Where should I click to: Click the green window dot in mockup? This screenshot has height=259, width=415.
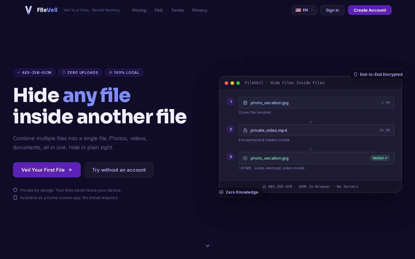pyautogui.click(x=238, y=83)
